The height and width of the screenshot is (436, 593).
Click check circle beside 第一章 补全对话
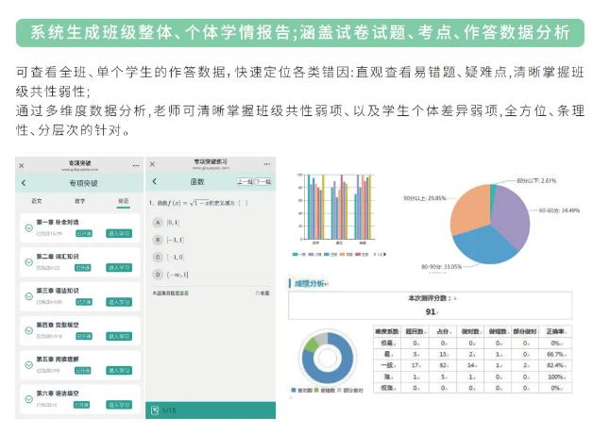coord(28,227)
